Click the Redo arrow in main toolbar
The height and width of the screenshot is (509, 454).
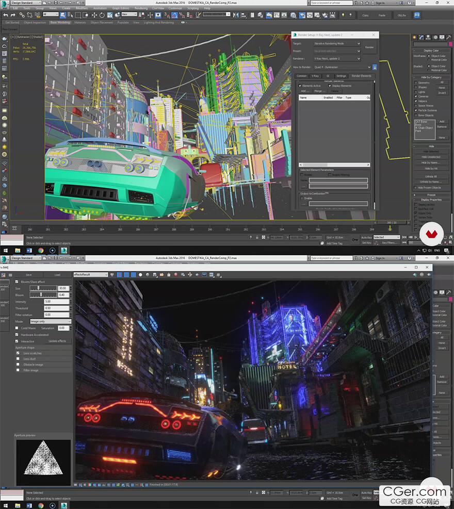13,15
